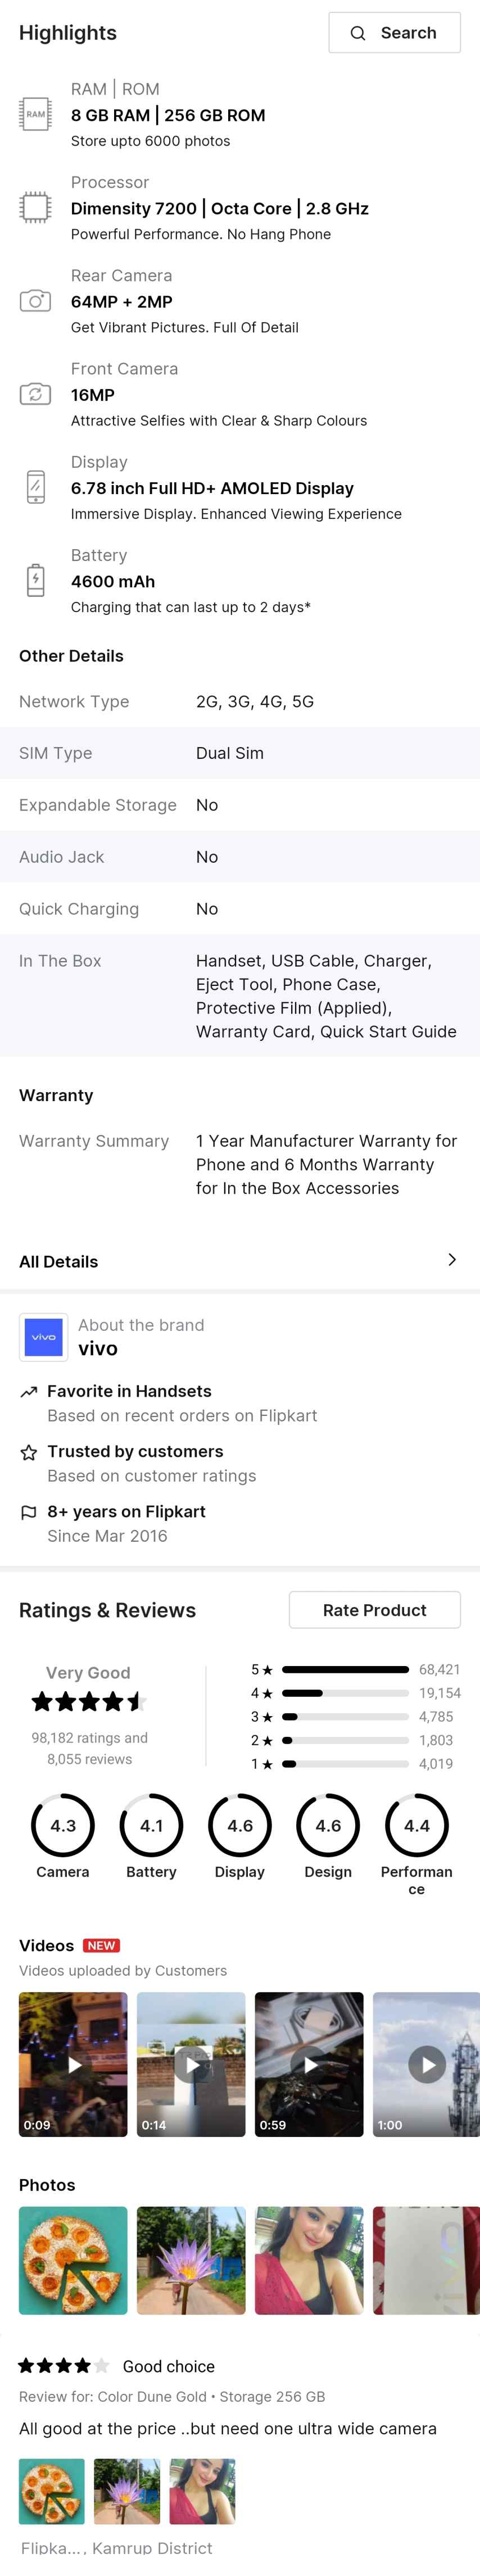The height and width of the screenshot is (2576, 480).
Task: Click the Battery charging icon
Action: [35, 580]
